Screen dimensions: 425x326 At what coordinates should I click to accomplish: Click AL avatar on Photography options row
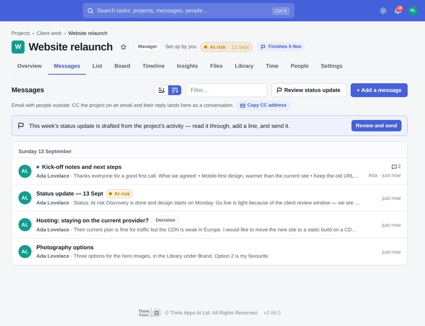point(25,252)
